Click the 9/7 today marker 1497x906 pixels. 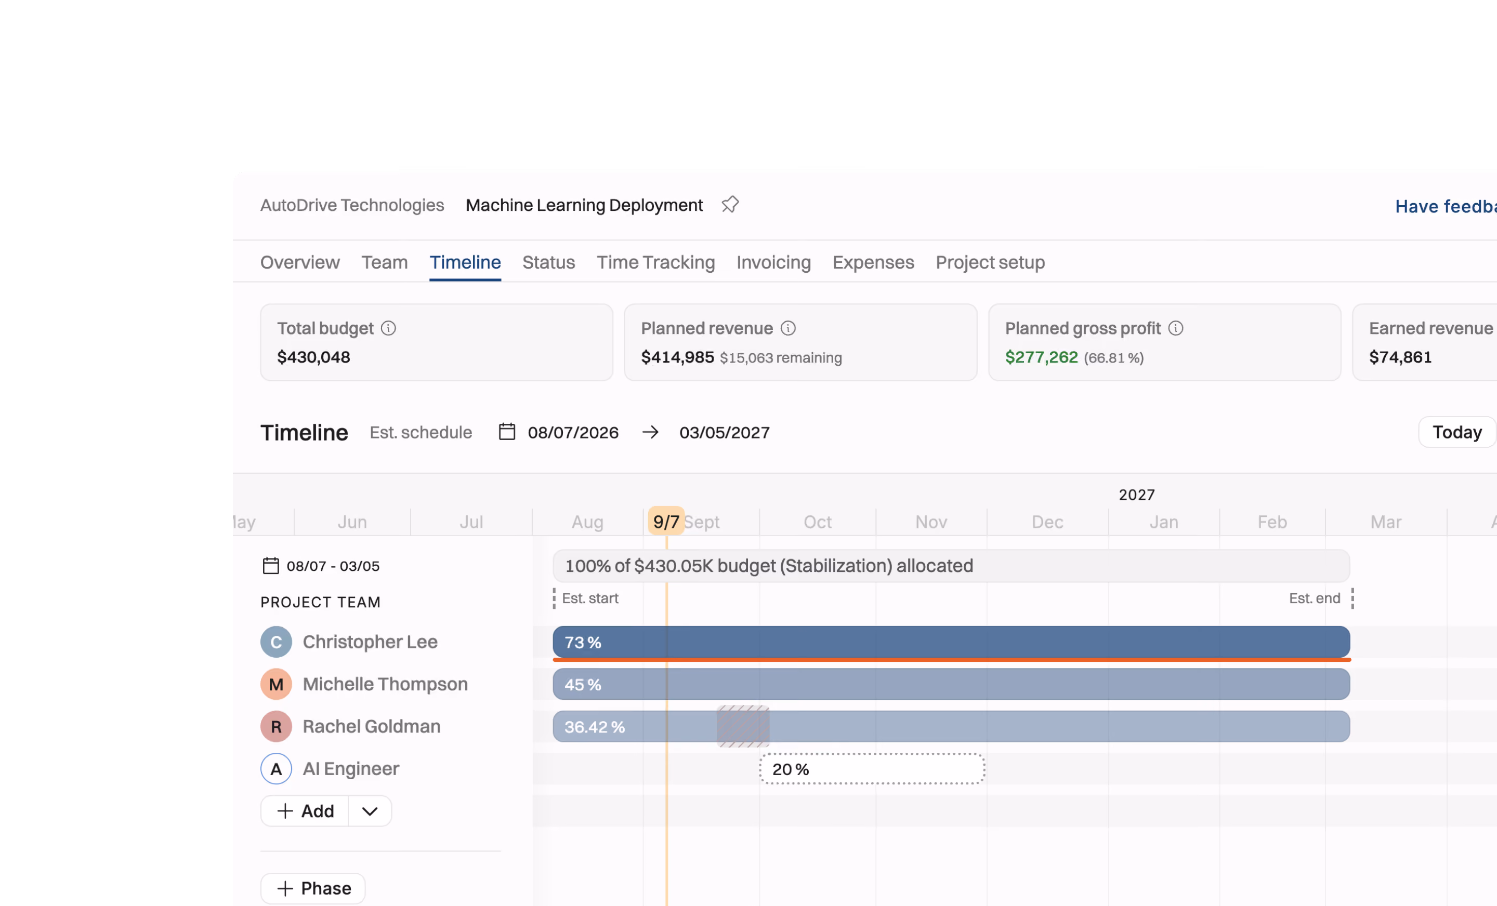click(x=666, y=522)
